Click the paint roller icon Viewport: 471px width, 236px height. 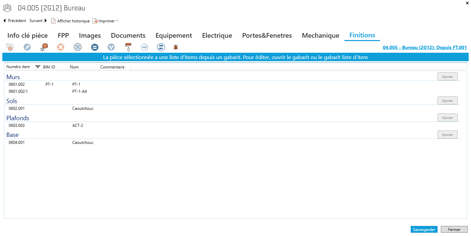128,47
